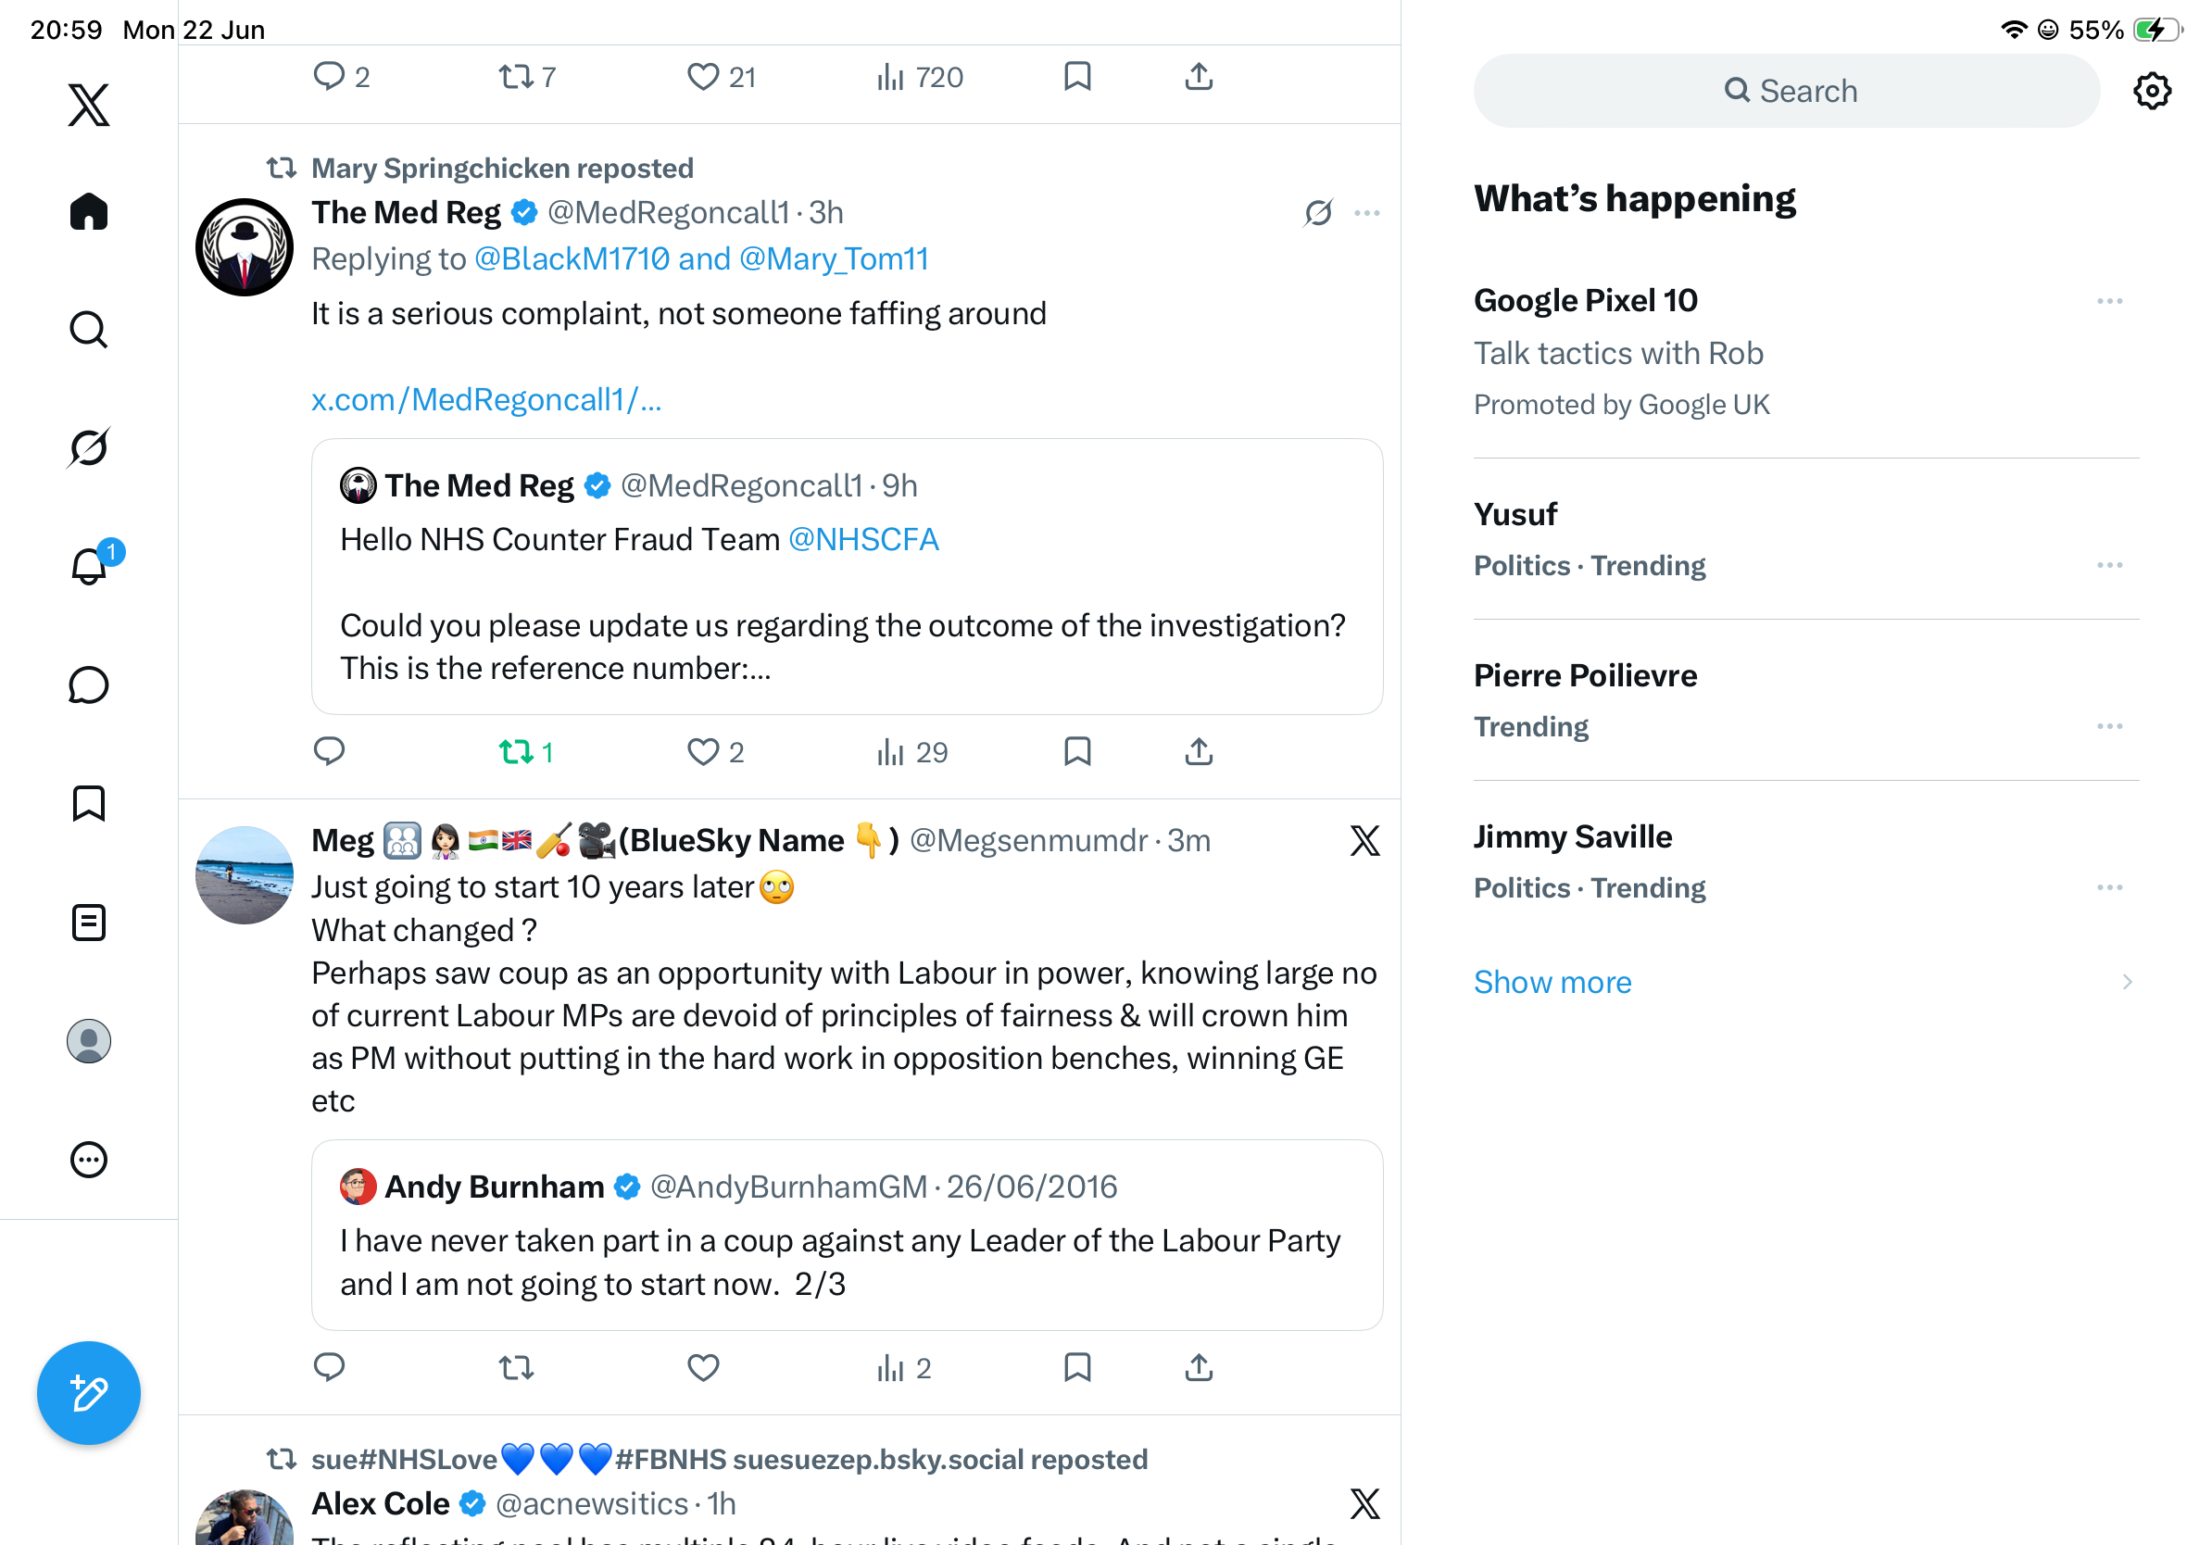Open Messages chat bubble in sidebar
Screen dimensions: 2212x1545
coord(89,685)
